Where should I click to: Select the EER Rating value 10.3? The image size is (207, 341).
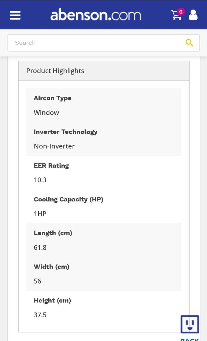[x=40, y=180]
